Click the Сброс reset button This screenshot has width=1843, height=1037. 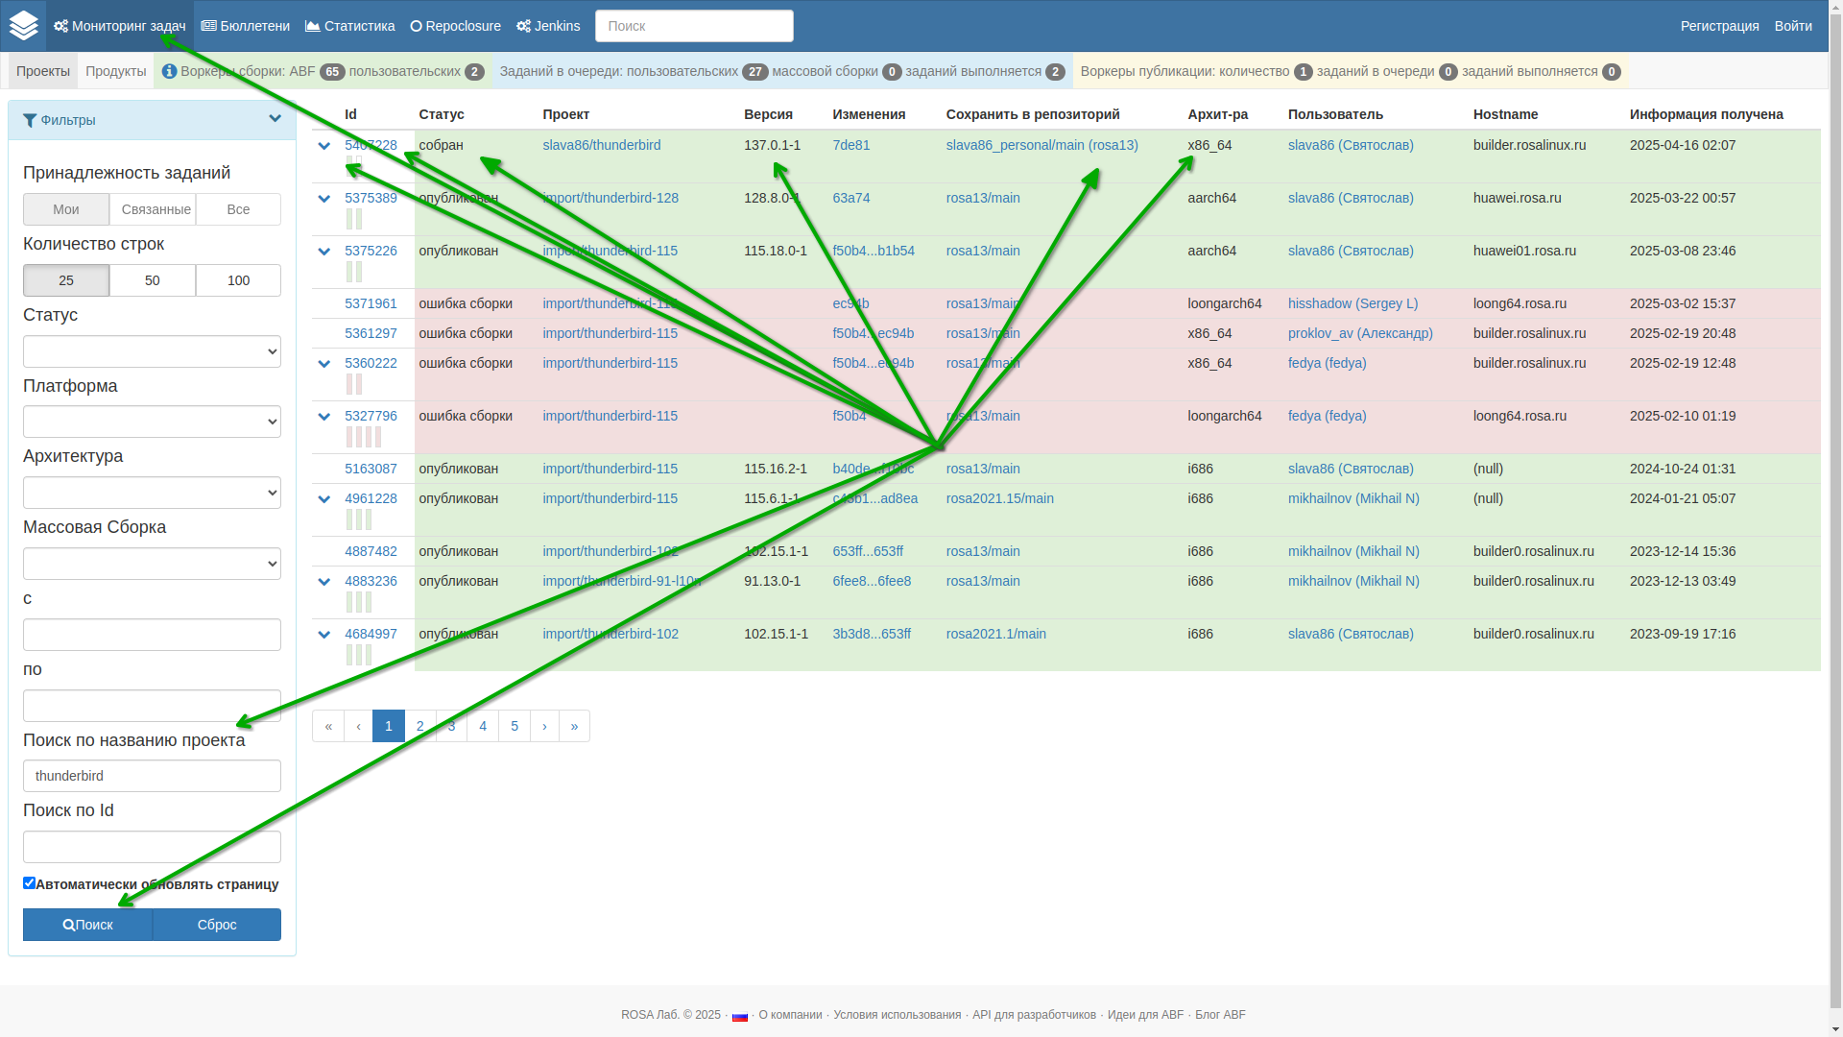click(217, 925)
